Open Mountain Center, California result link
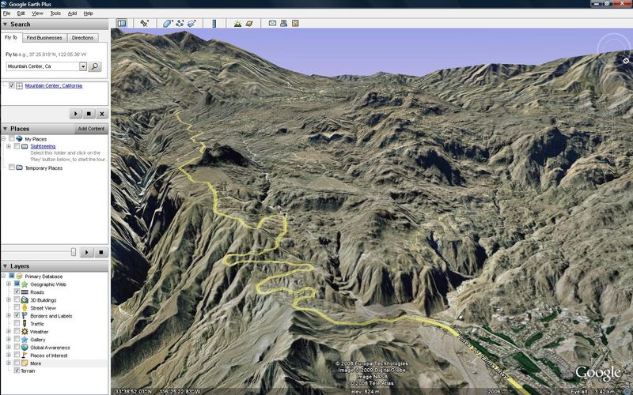The image size is (633, 395). (53, 85)
